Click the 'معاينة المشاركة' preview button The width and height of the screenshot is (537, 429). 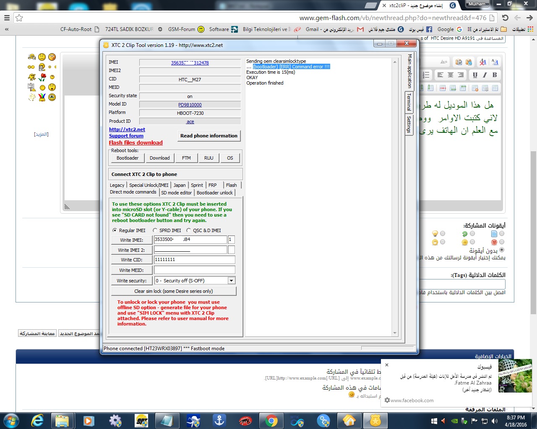[37, 333]
